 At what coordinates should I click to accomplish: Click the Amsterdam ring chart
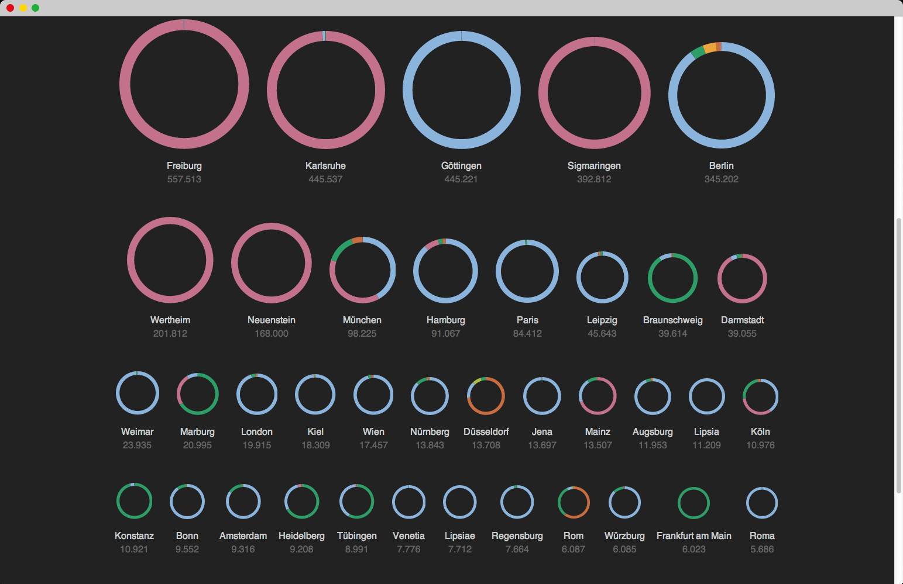[x=243, y=502]
